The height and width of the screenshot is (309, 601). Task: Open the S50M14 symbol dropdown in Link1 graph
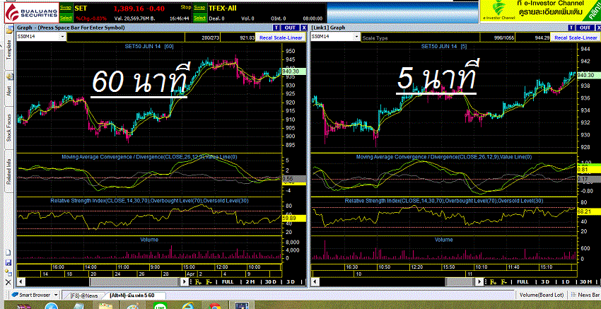tap(357, 37)
